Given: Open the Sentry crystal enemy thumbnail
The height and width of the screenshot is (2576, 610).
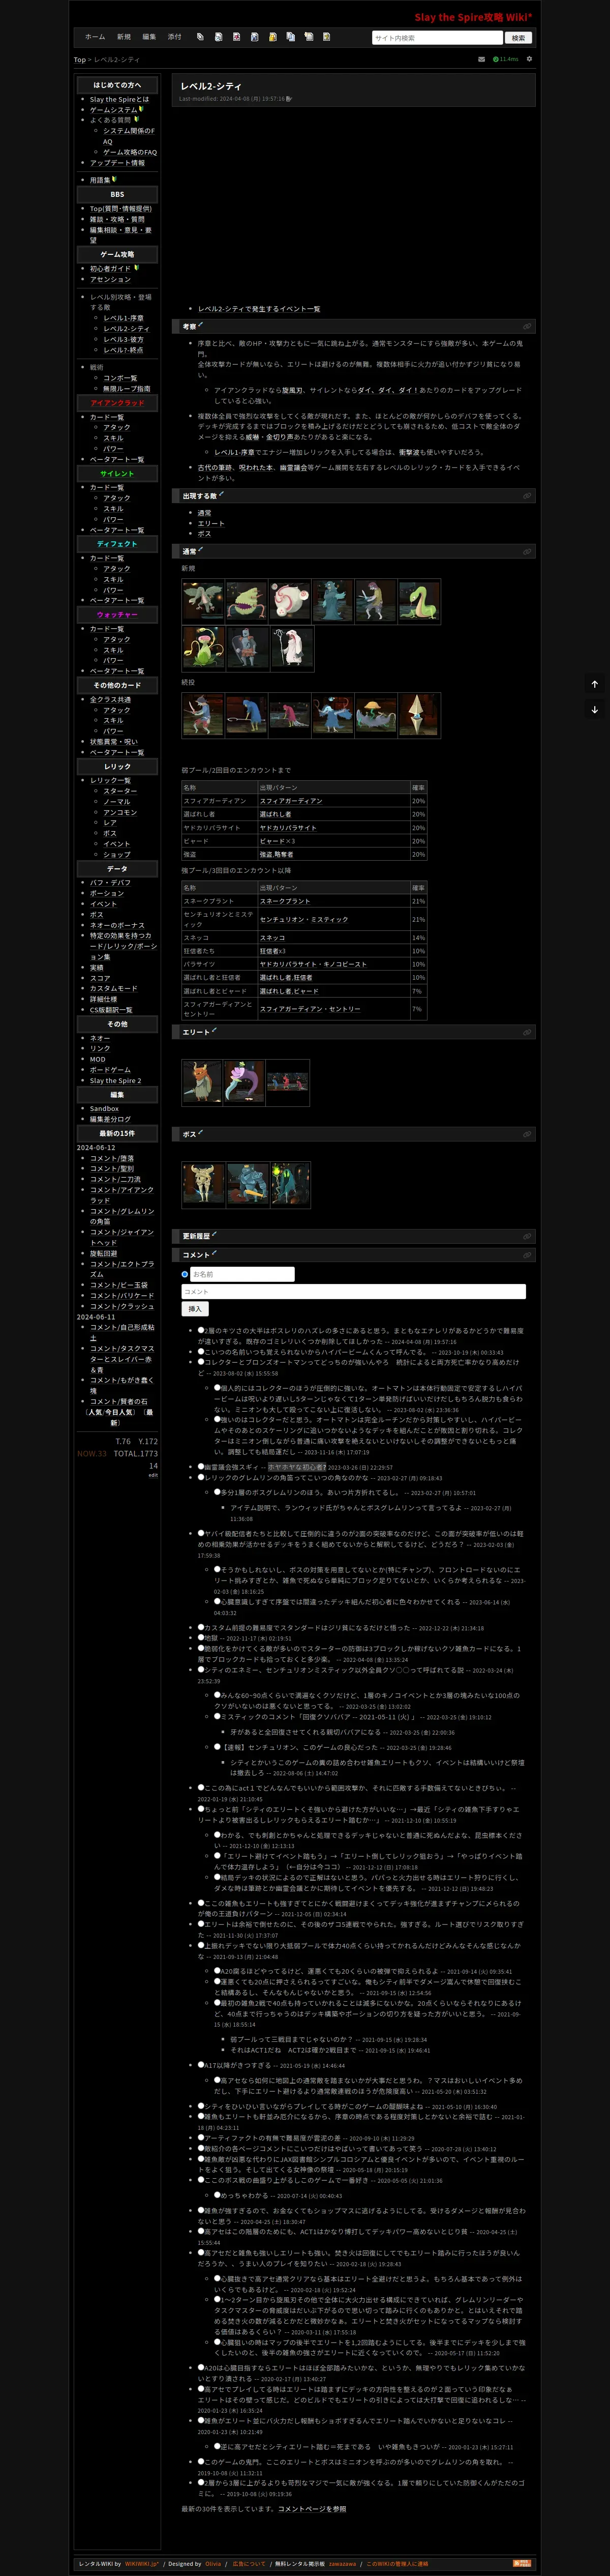Looking at the screenshot, I should [419, 715].
